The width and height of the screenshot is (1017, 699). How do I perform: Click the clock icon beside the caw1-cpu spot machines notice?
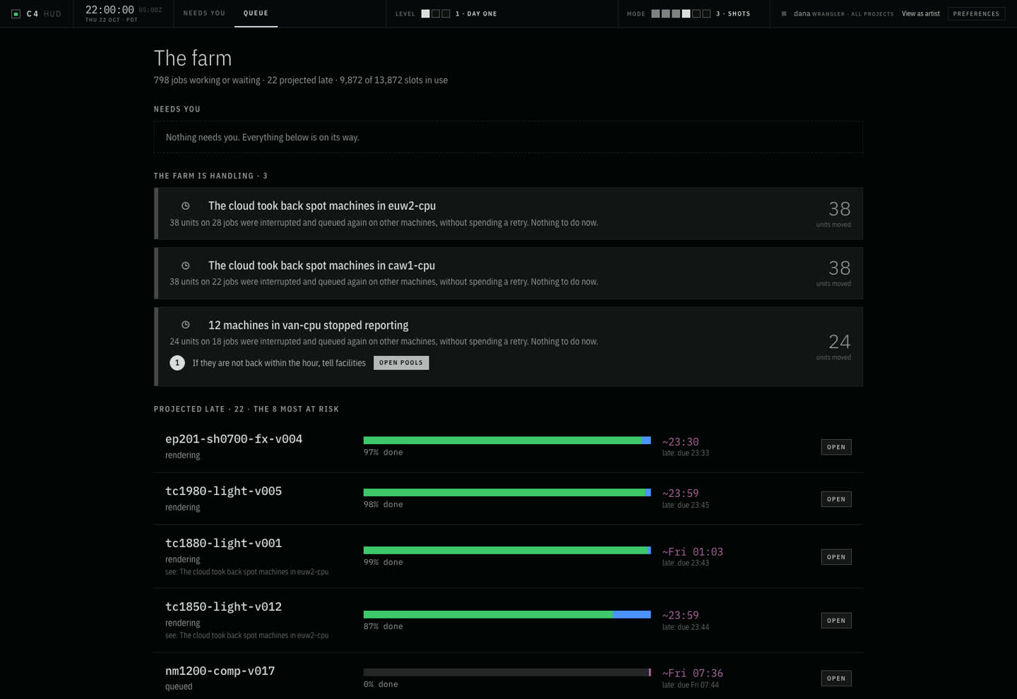click(x=186, y=265)
